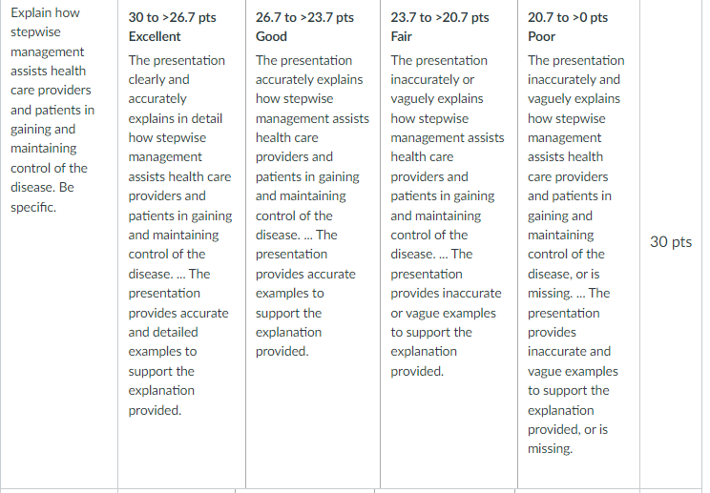Click the '26.7 to >23.7 pts' range label
The width and height of the screenshot is (710, 493).
pyautogui.click(x=304, y=17)
